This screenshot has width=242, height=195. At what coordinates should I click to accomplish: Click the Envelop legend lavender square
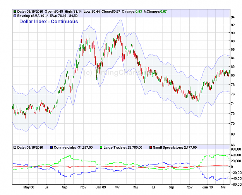pyautogui.click(x=15, y=16)
